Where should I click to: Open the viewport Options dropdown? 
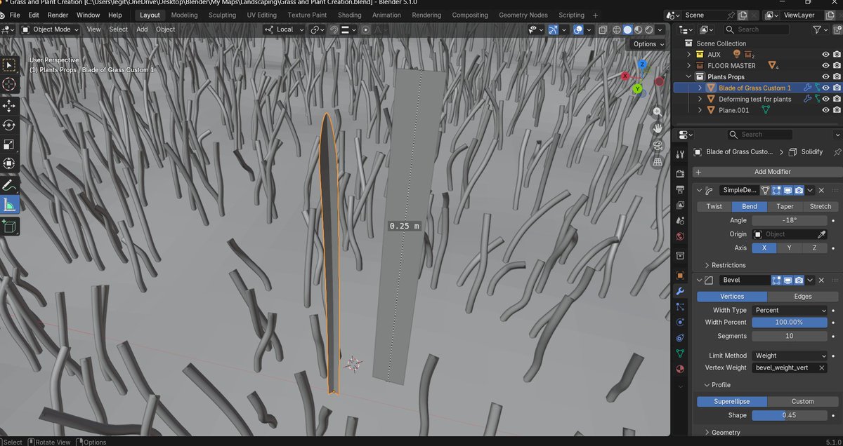click(648, 43)
